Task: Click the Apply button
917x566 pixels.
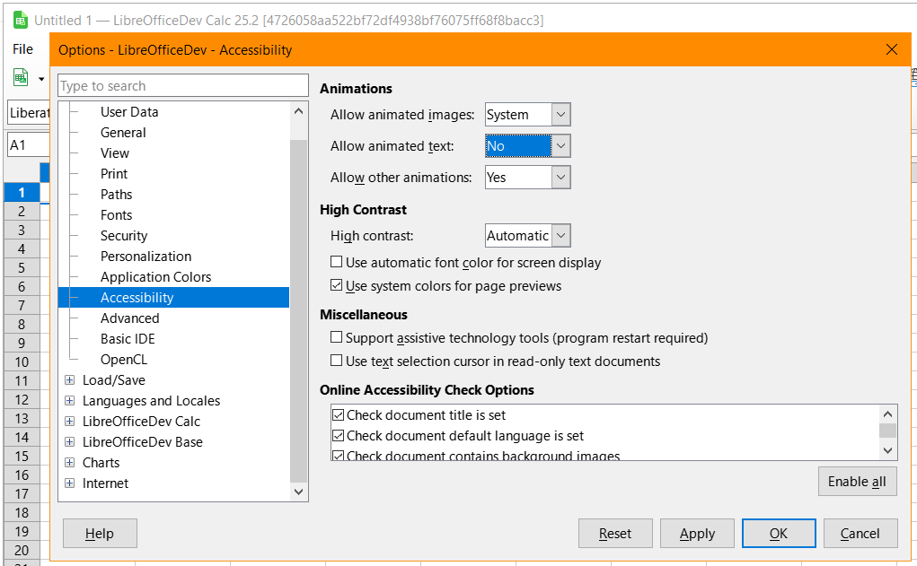Action: (x=697, y=534)
